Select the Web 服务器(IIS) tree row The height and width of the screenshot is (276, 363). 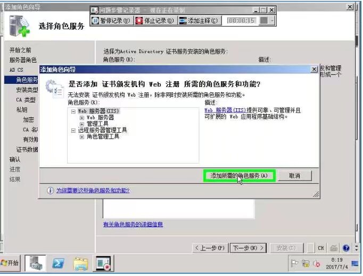[x=98, y=111]
